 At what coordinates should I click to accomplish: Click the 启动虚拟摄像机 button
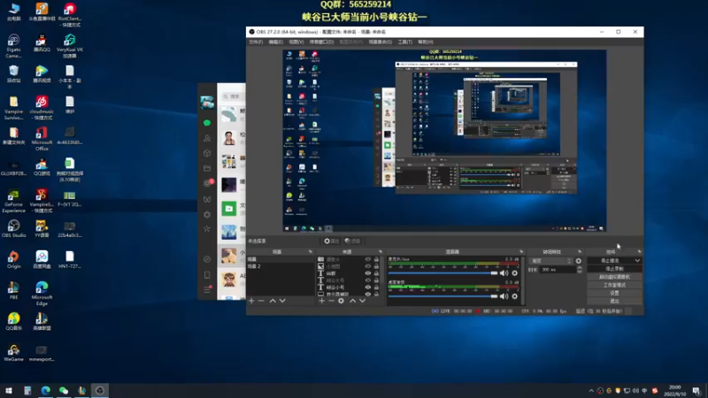pos(614,277)
